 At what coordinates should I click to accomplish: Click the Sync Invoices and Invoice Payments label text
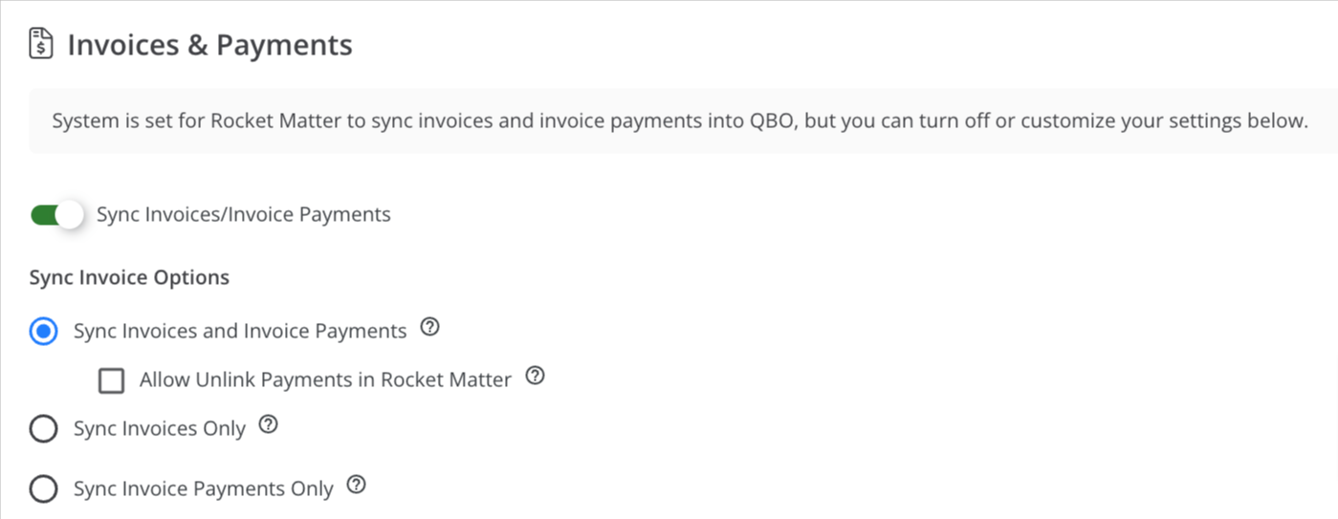[x=240, y=332]
